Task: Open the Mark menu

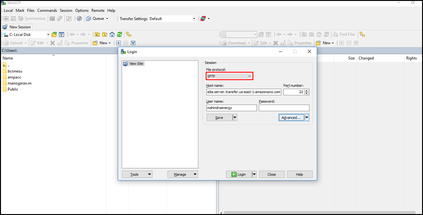Action: click(x=20, y=10)
